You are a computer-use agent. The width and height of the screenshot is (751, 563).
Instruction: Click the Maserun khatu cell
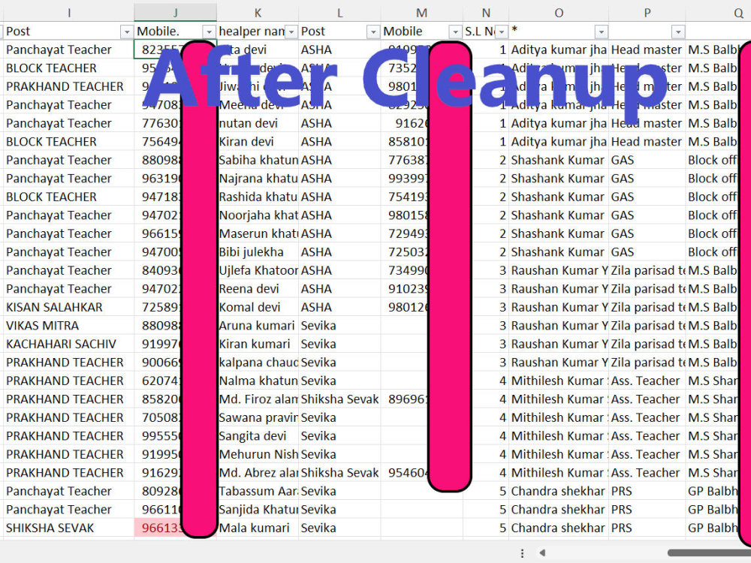258,233
